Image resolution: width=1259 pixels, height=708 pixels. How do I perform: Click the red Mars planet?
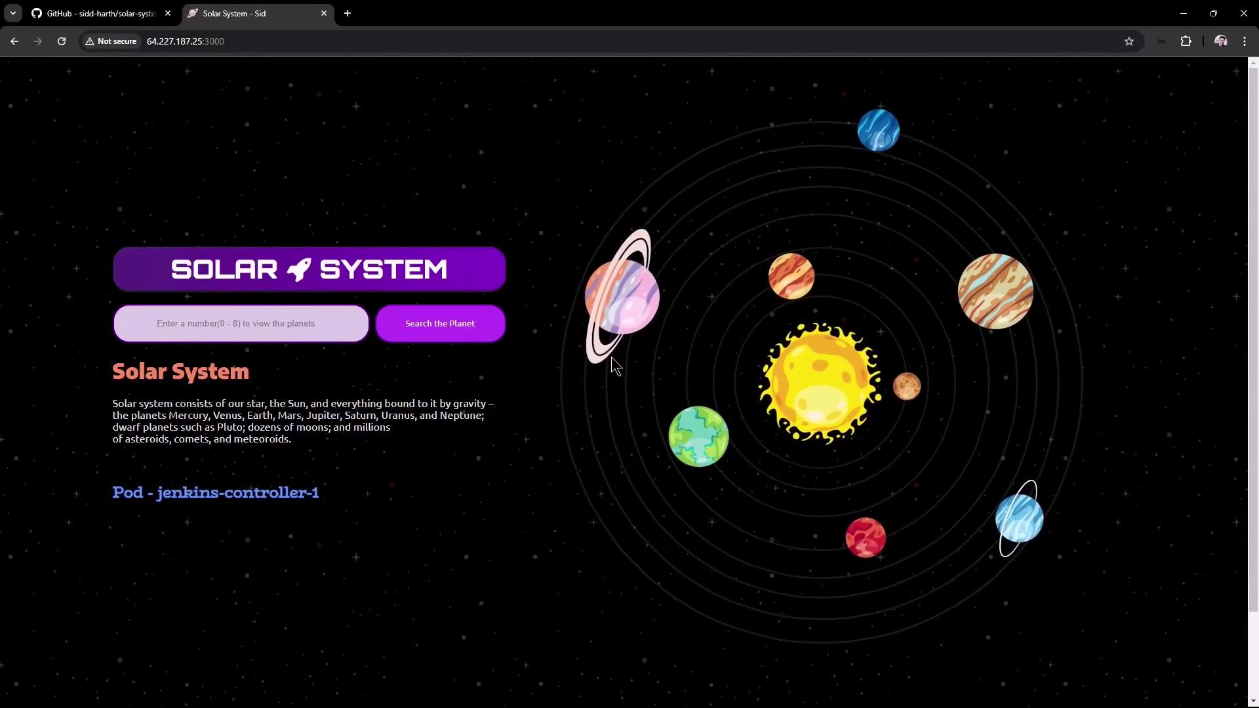(865, 538)
